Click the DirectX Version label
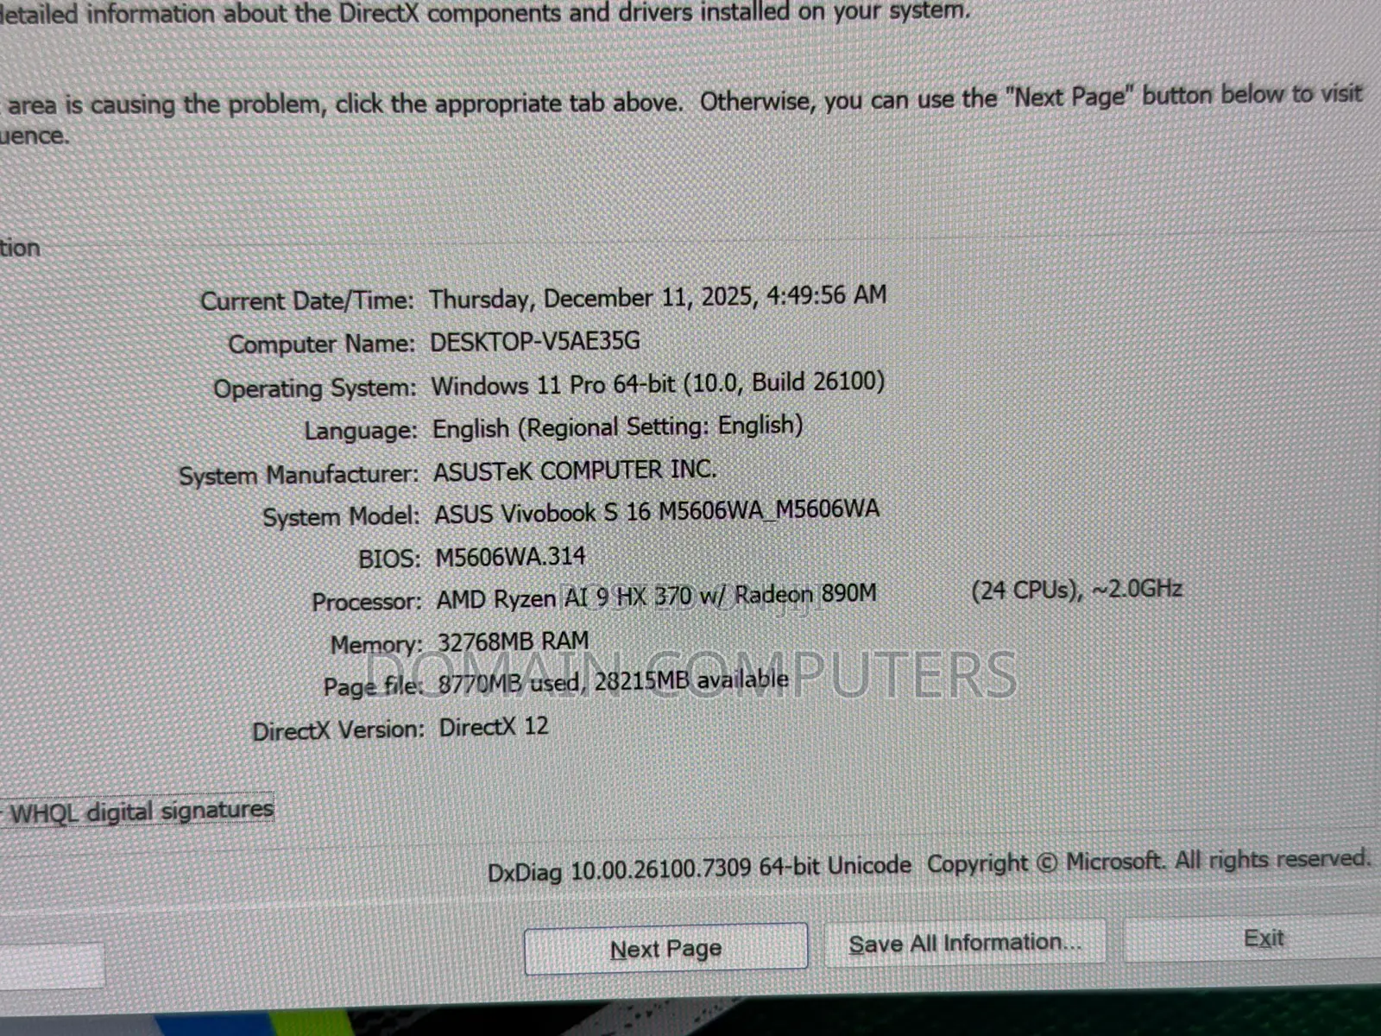The height and width of the screenshot is (1036, 1381). coord(337,730)
